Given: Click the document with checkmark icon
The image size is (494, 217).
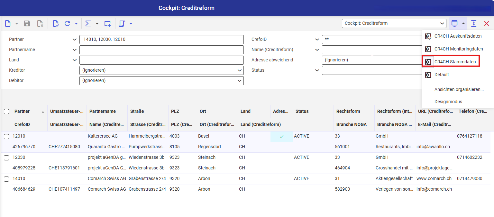Looking at the screenshot, I should pos(56,23).
